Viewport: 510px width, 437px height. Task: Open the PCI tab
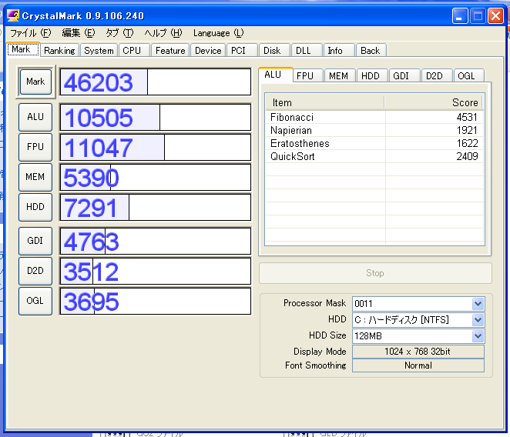point(242,51)
